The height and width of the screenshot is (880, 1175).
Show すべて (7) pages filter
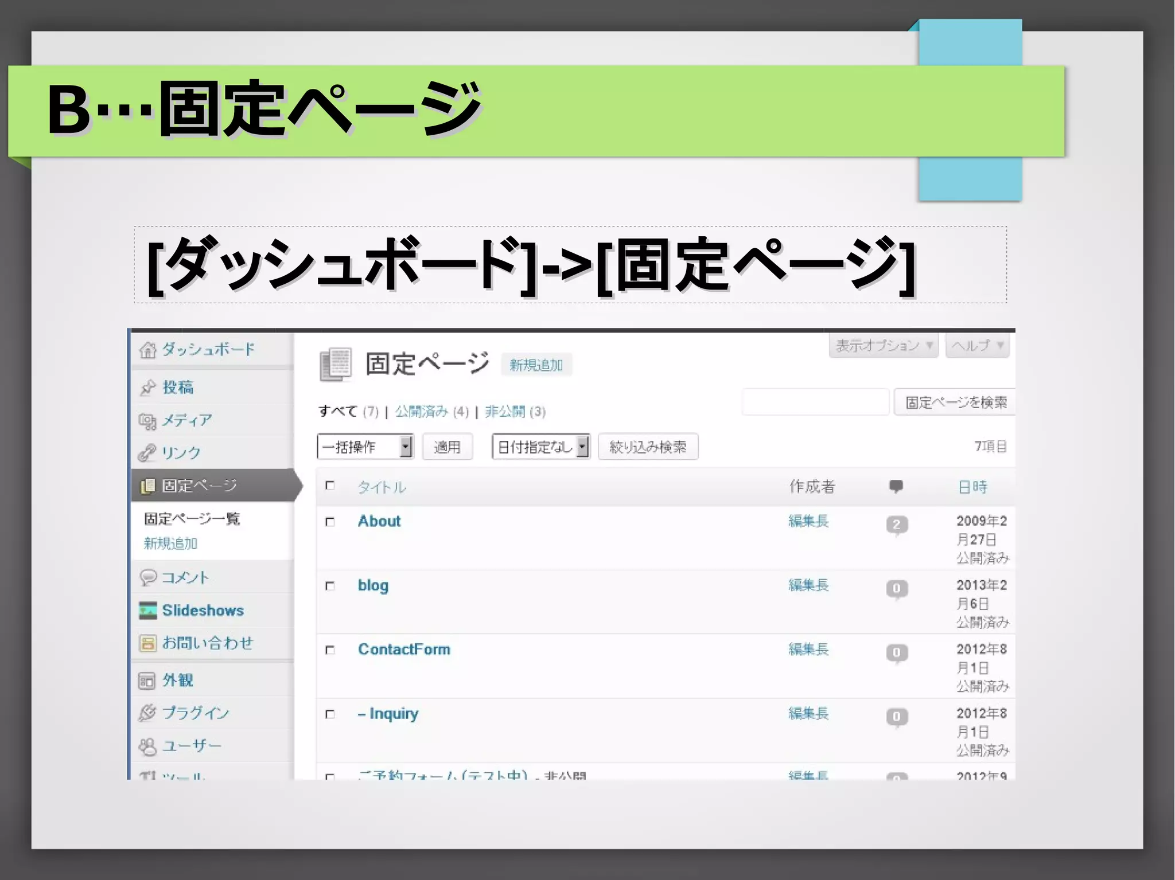pos(348,412)
